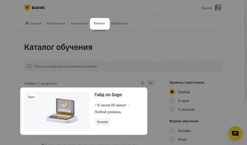Click the БАНК logo text

point(38,8)
